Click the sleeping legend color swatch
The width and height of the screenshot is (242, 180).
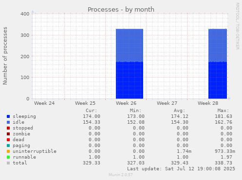(8, 116)
